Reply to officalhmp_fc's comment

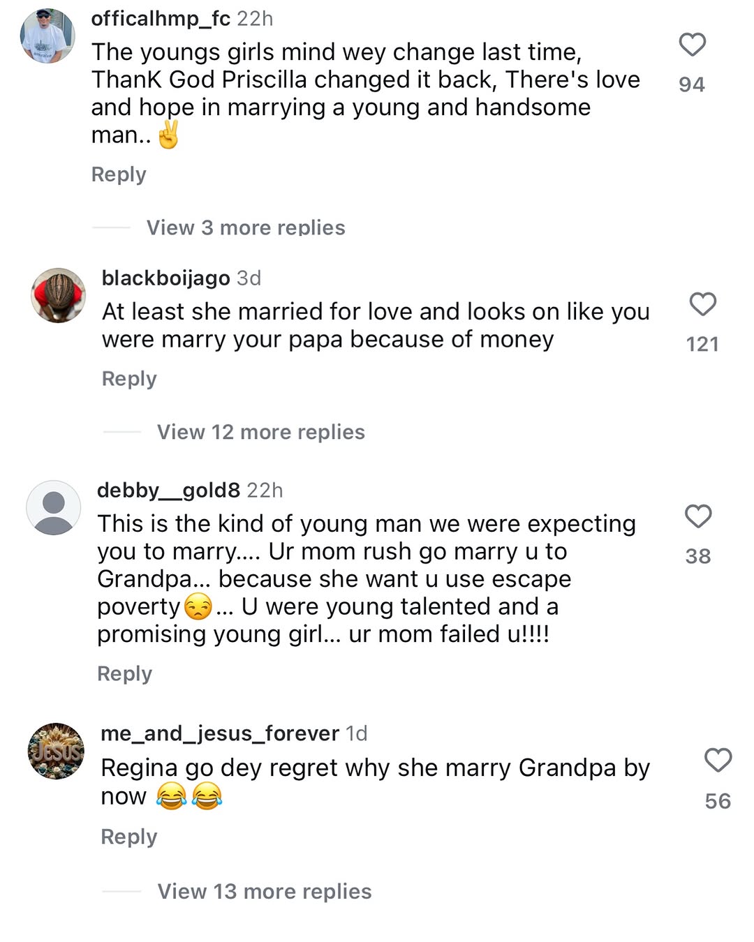coord(119,174)
